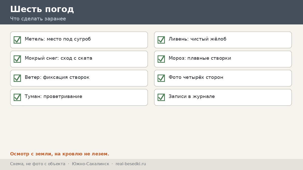Image resolution: width=303 pixels, height=170 pixels.
Task: Click the Записи в журнале label
Action: 192,96
